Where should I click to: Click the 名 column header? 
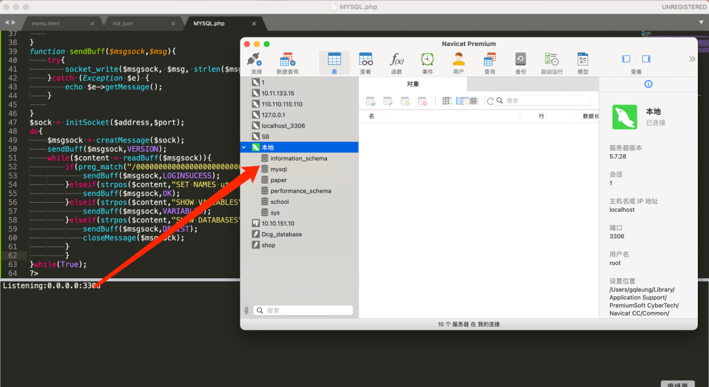371,116
